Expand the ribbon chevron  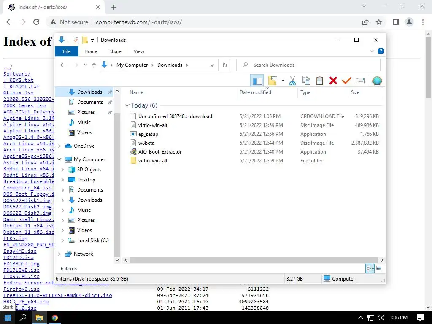click(x=371, y=51)
